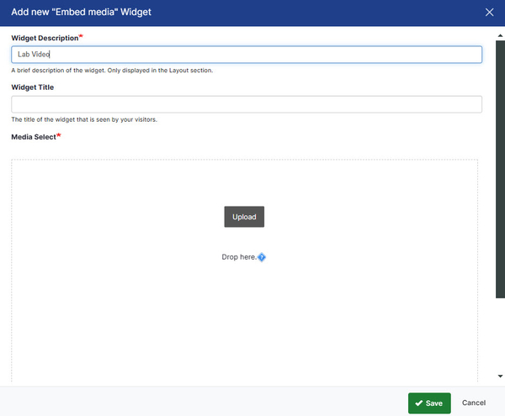This screenshot has width=505, height=416.
Task: Click the scrollbar down arrow
Action: tap(500, 377)
